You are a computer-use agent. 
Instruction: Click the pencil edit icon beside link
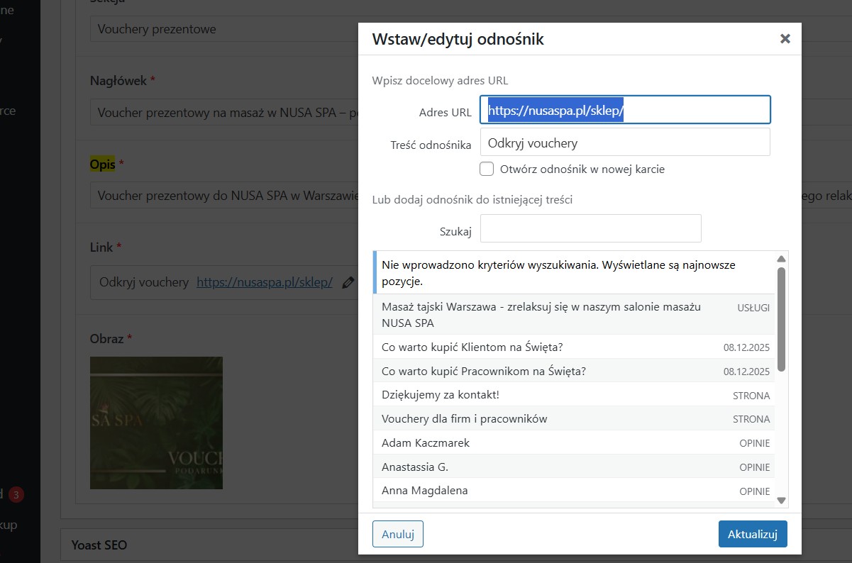click(348, 282)
